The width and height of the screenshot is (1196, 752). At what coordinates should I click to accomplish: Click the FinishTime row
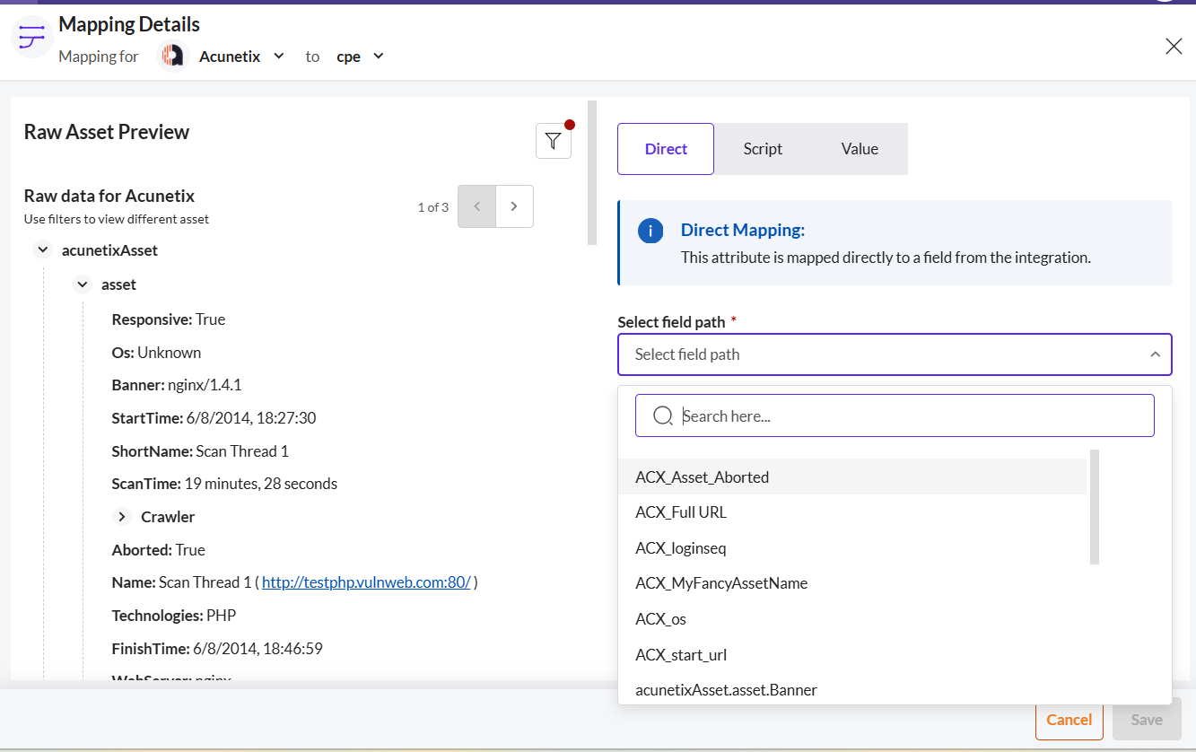[x=217, y=648]
